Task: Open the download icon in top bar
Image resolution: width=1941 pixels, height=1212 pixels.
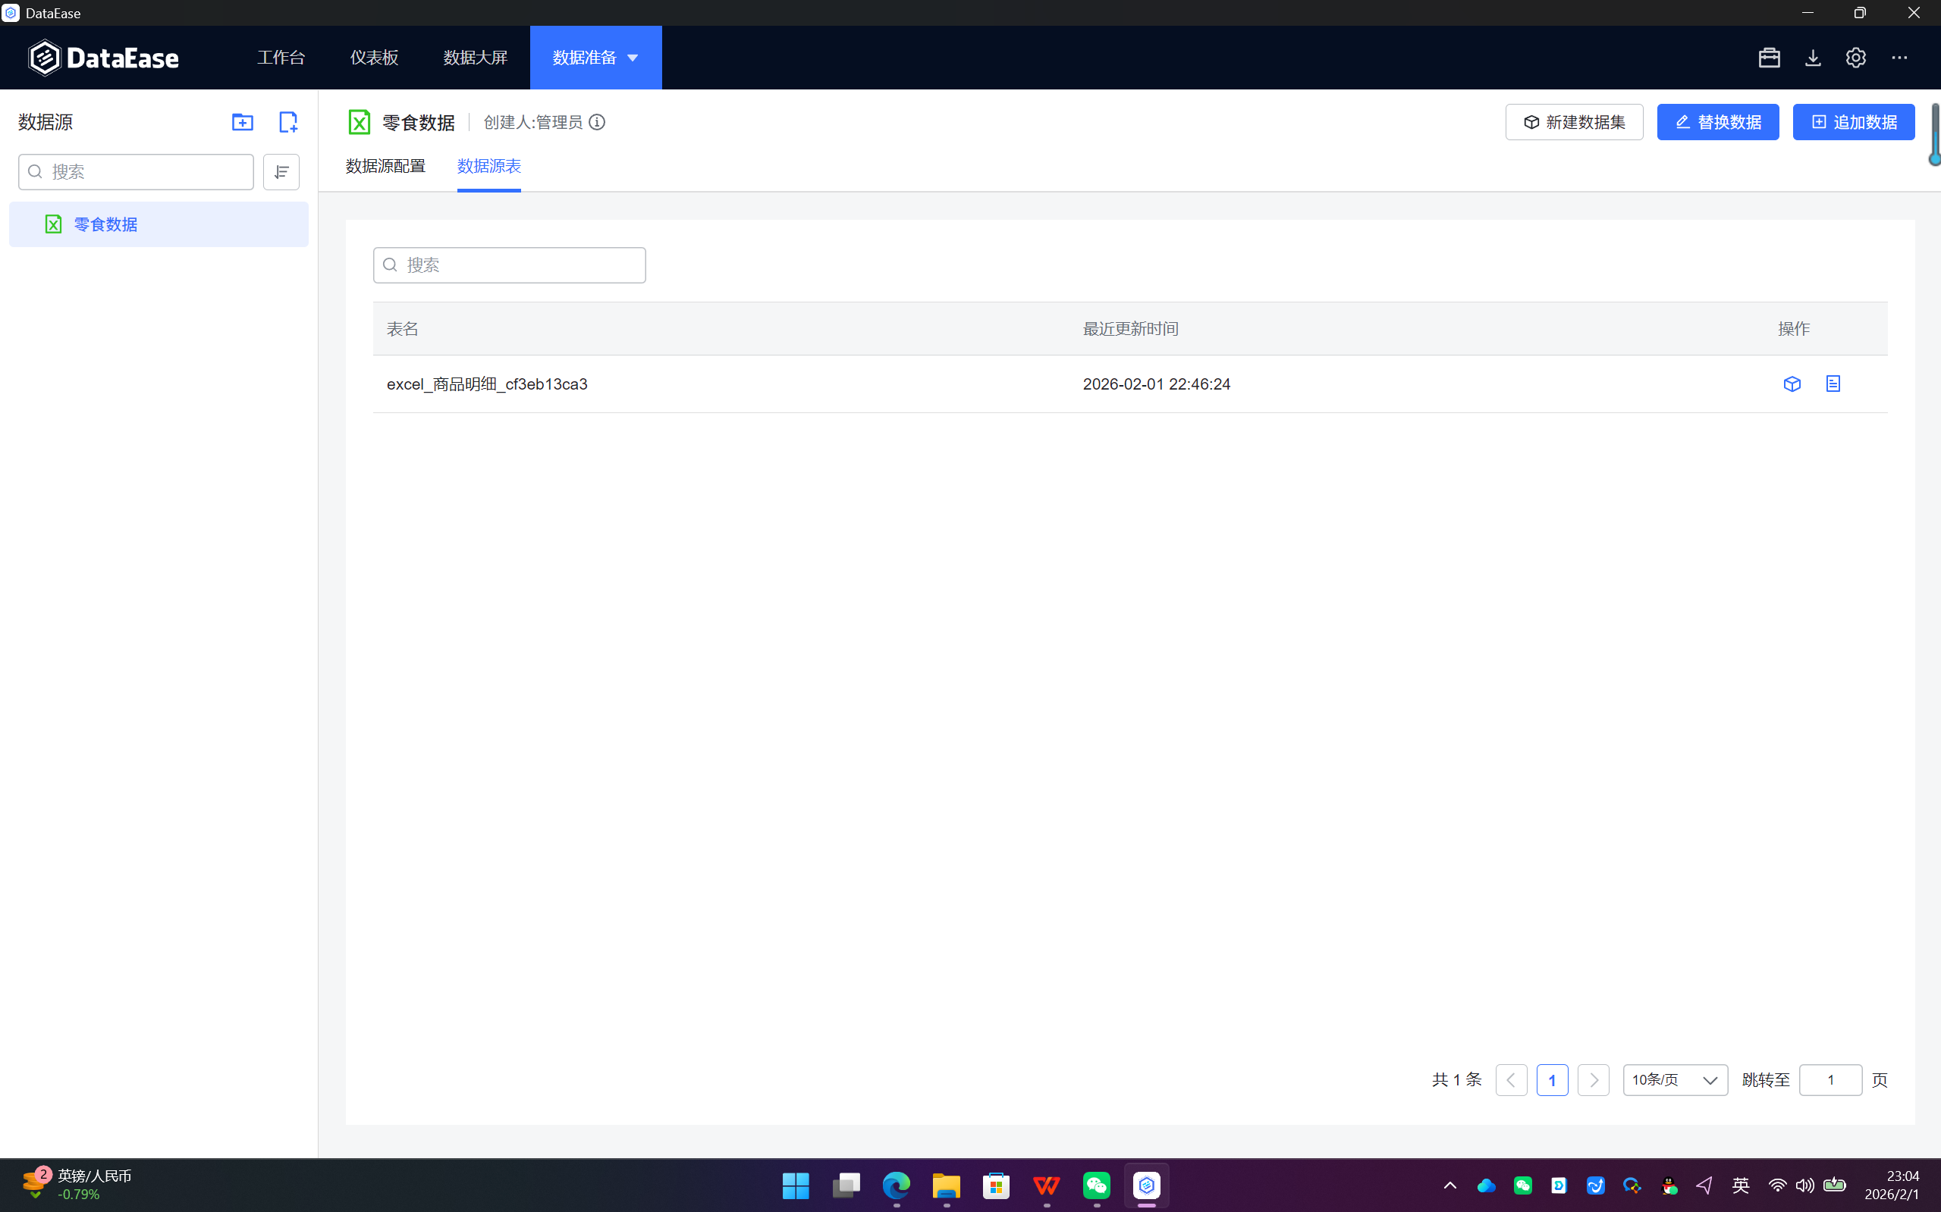Action: 1813,58
